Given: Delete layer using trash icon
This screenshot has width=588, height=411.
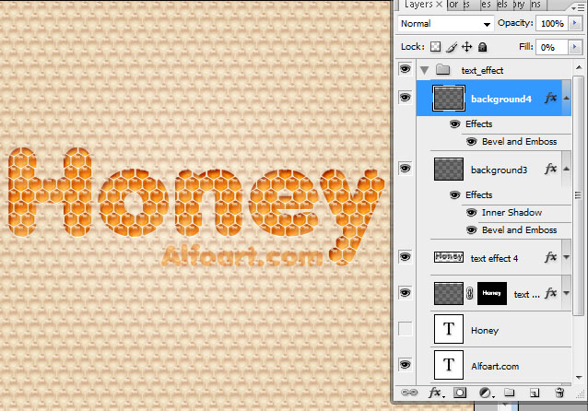Looking at the screenshot, I should (x=559, y=393).
